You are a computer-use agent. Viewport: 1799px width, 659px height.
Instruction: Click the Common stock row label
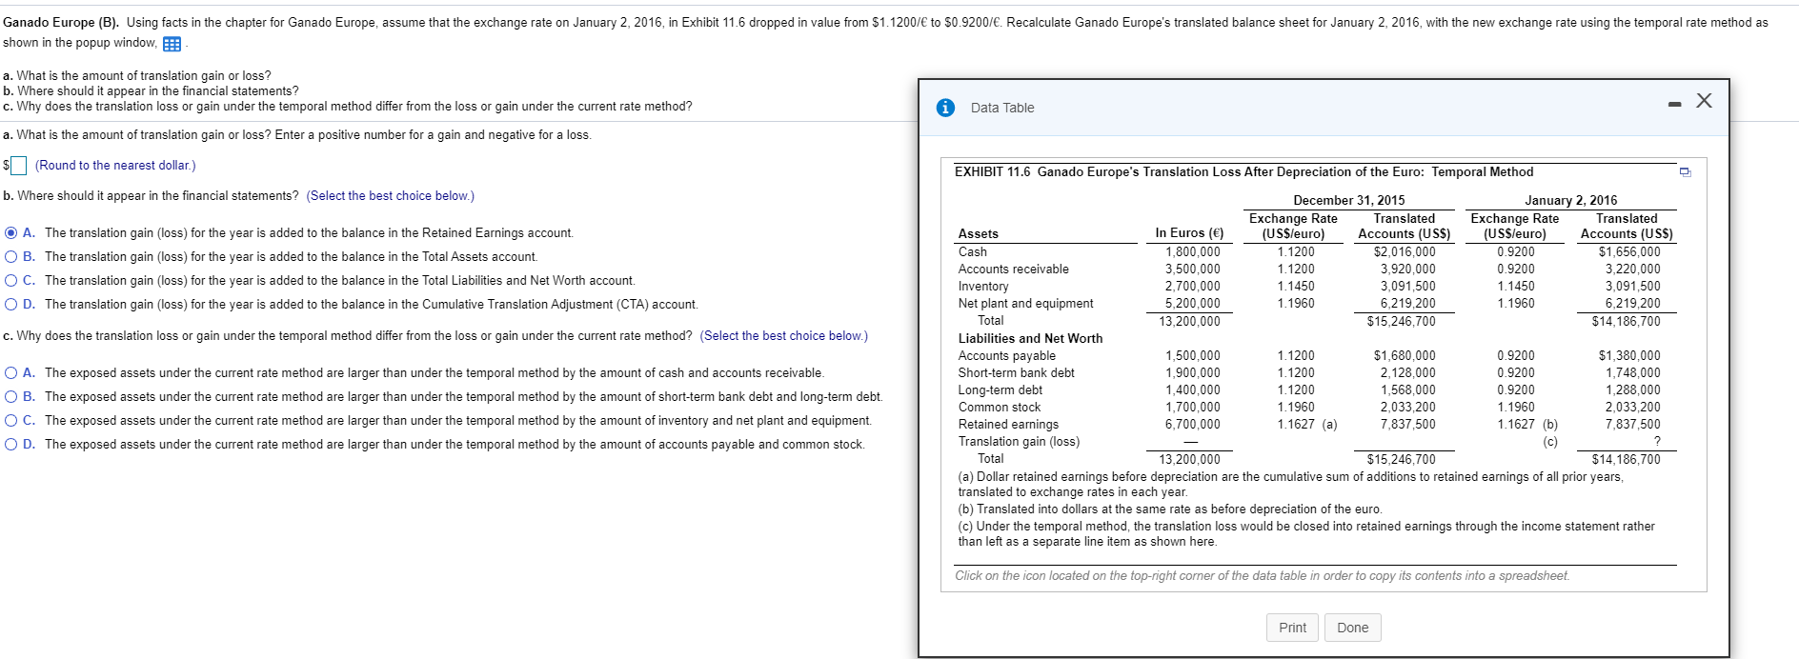tap(1000, 408)
